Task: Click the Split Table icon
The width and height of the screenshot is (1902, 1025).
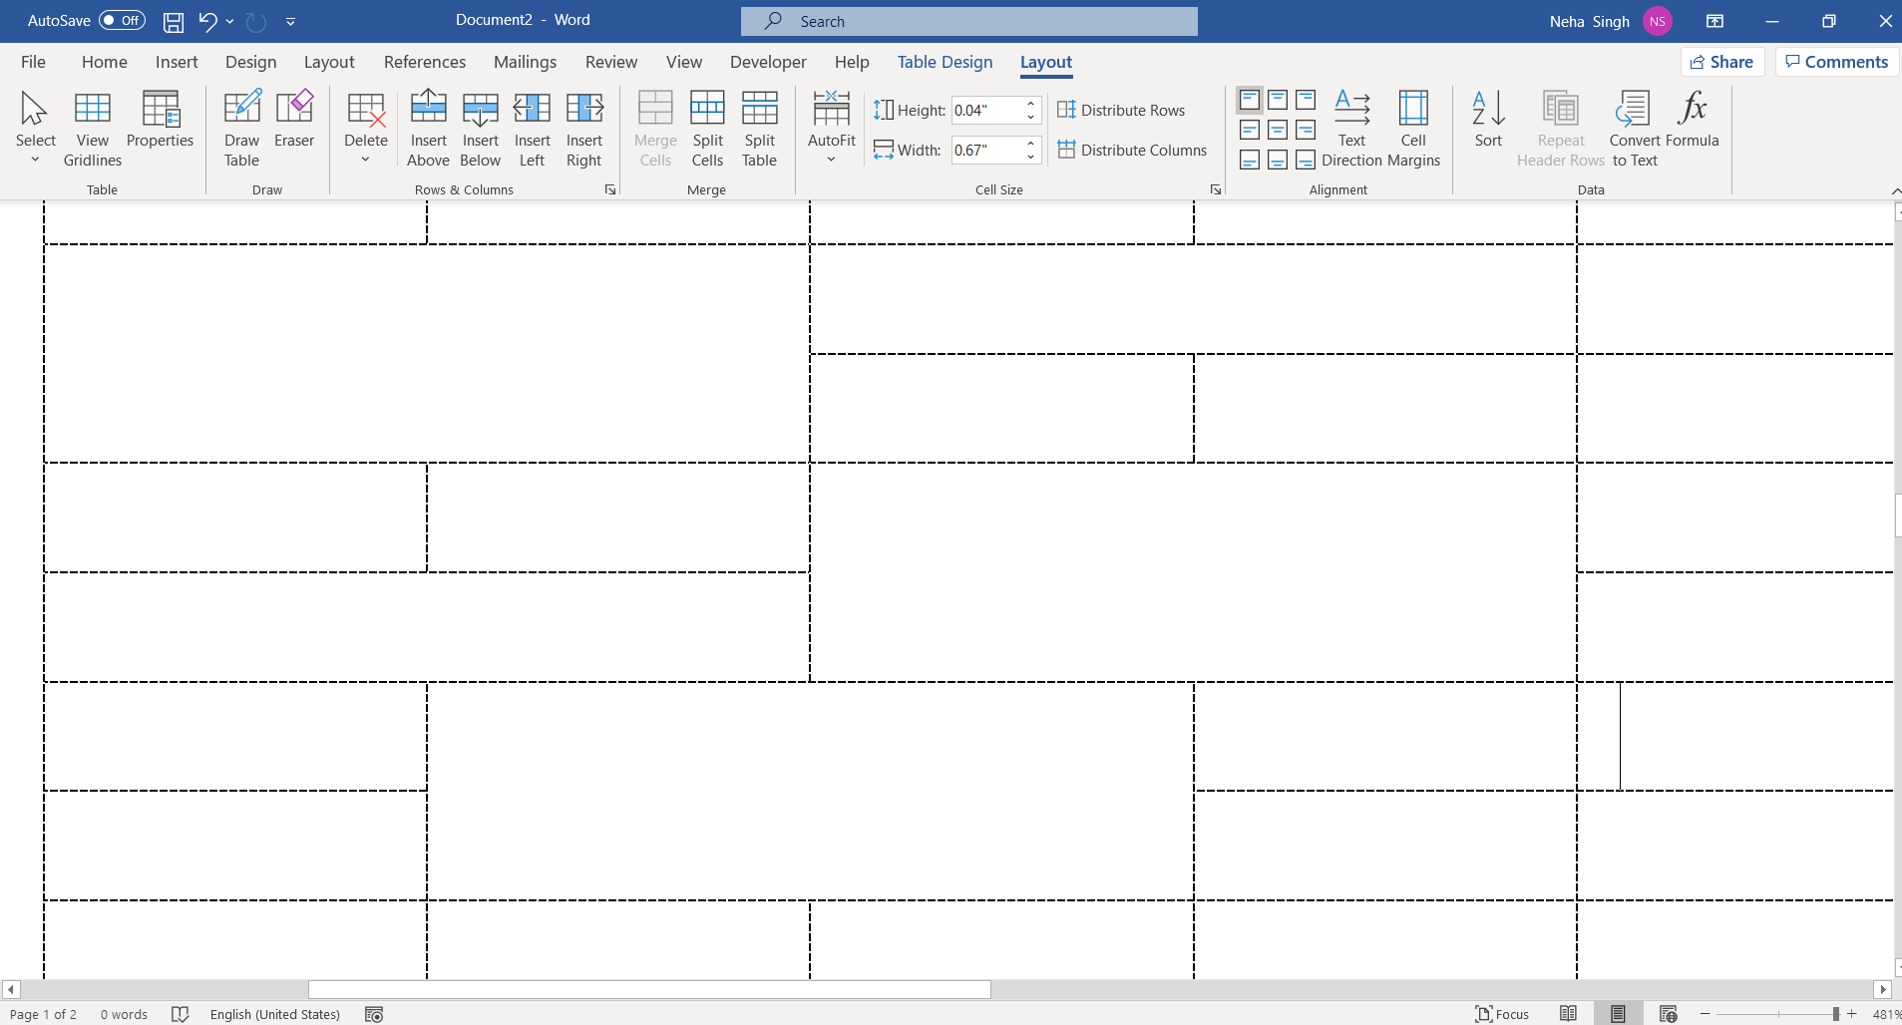Action: [760, 129]
